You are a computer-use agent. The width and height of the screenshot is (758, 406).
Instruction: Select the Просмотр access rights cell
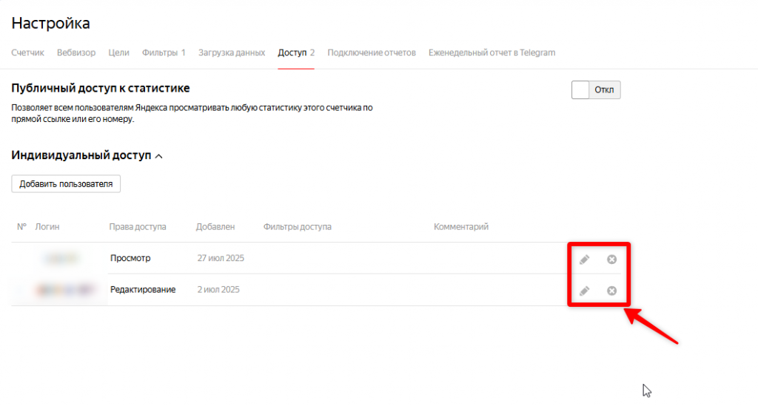point(130,258)
